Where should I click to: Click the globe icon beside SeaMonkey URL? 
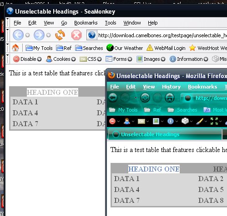(92, 35)
